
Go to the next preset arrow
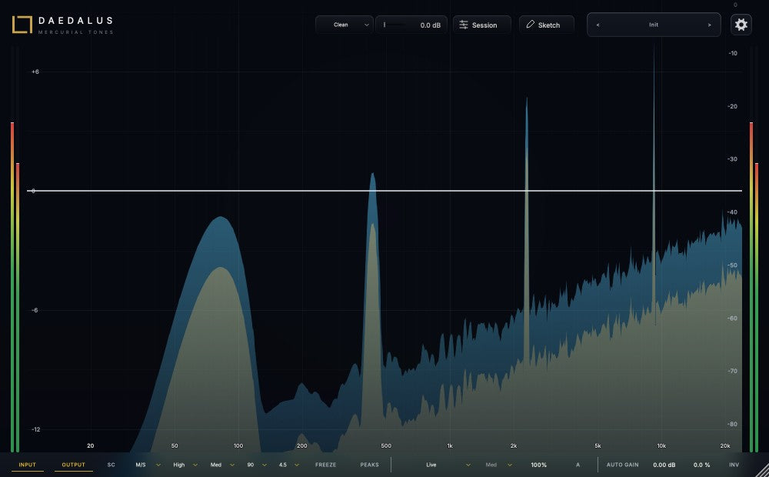709,25
